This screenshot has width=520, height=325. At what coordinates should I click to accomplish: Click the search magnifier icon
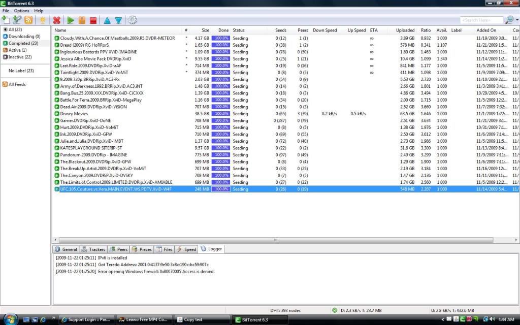[509, 20]
